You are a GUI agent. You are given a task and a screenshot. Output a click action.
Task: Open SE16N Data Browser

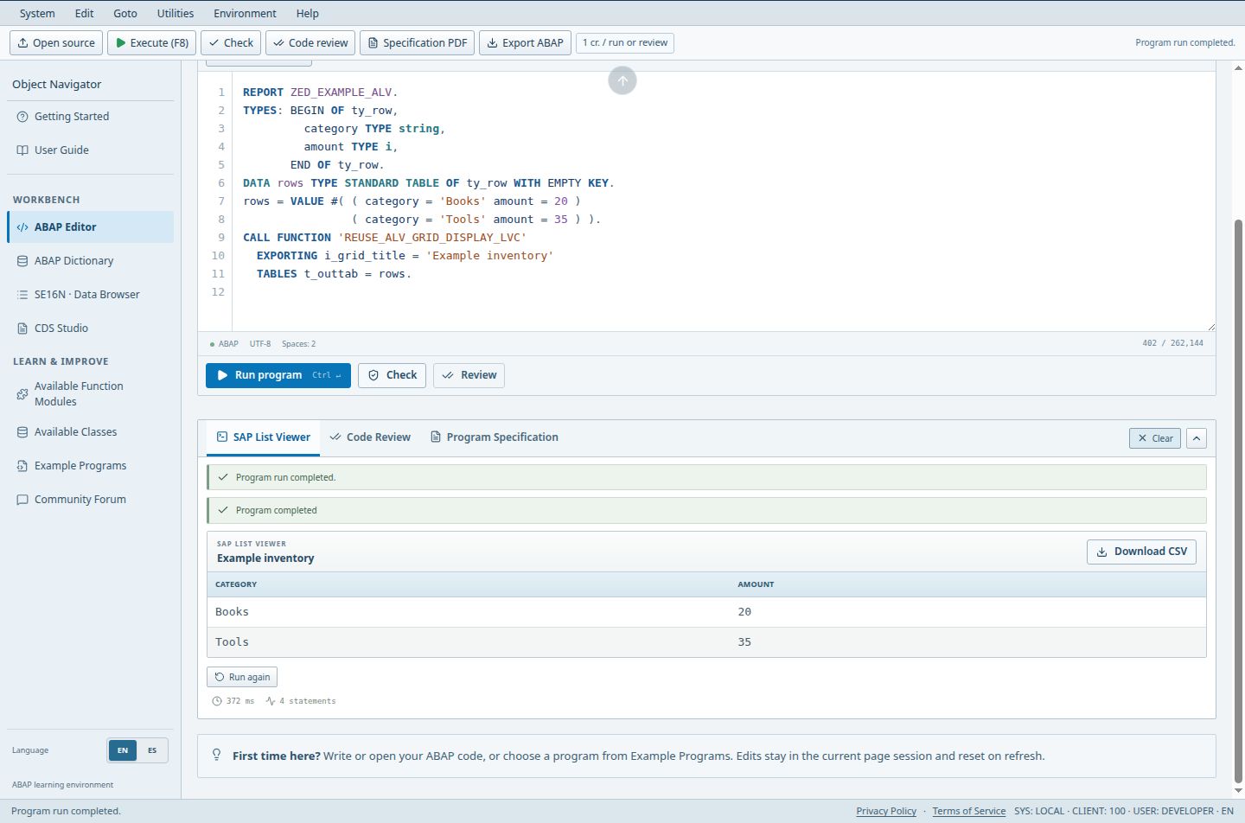(x=90, y=295)
